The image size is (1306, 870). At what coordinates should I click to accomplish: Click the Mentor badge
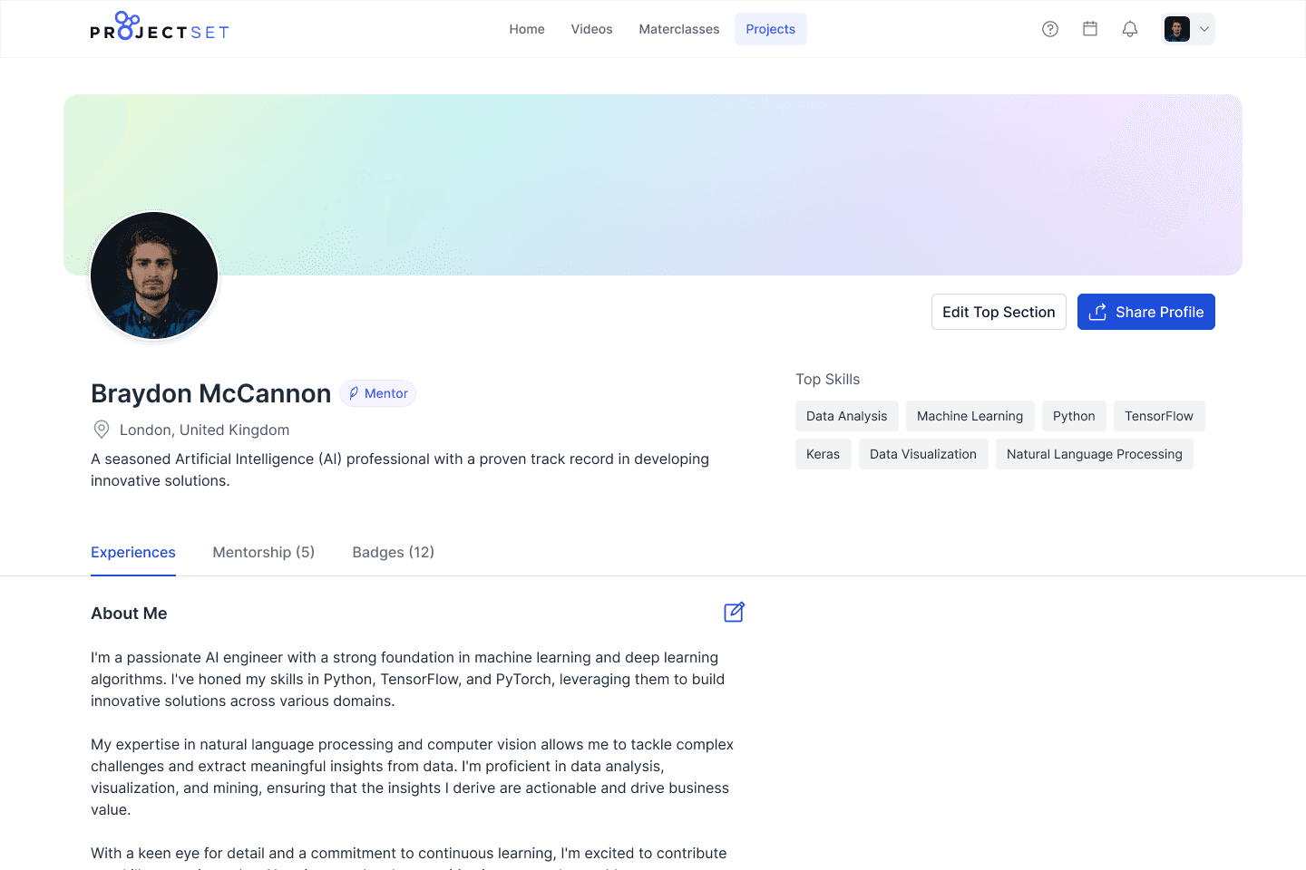coord(377,393)
